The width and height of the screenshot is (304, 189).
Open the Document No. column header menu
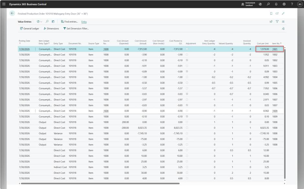pyautogui.click(x=75, y=44)
